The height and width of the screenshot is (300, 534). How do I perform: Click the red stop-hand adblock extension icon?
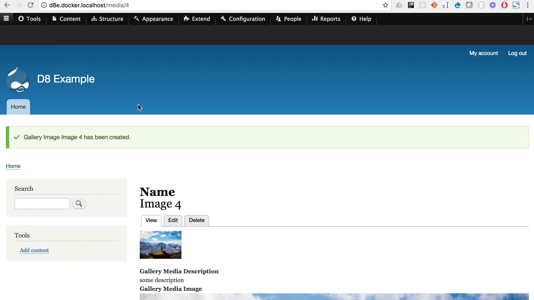pos(504,5)
